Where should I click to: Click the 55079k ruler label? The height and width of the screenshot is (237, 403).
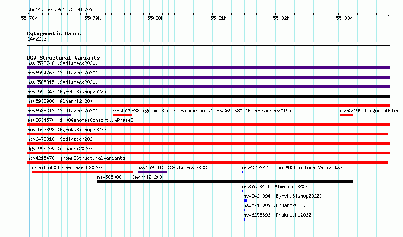[92, 19]
